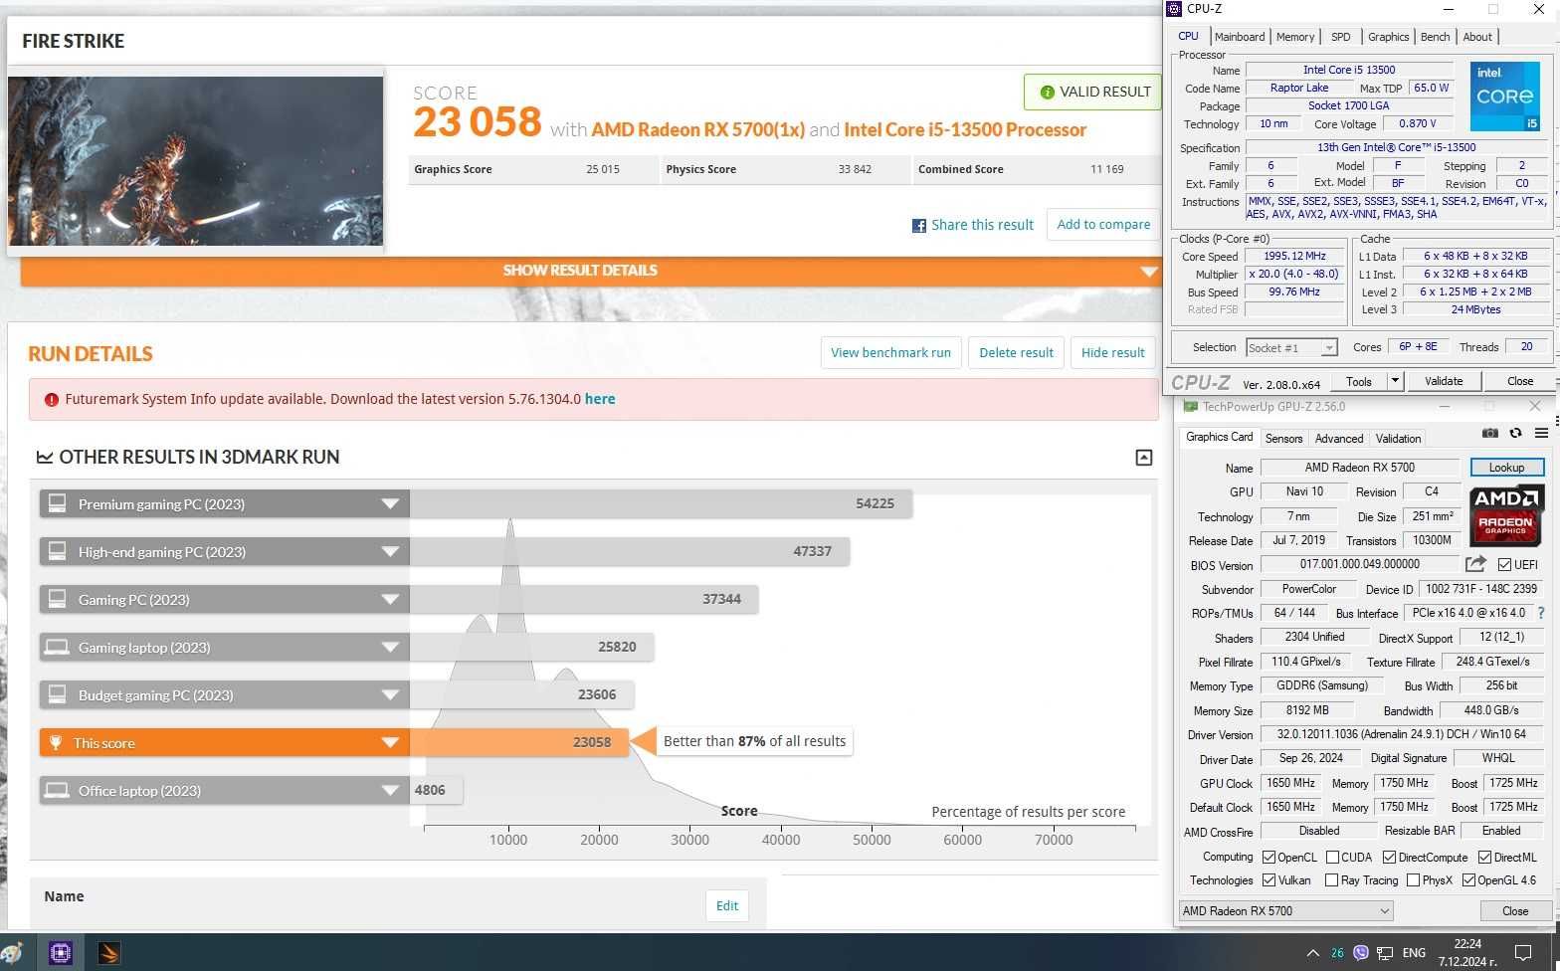Click the Gaming laptop row laptop icon

58,647
